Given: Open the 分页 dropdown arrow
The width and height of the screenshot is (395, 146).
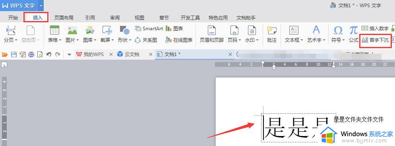Looking at the screenshot, I should click(x=16, y=40).
